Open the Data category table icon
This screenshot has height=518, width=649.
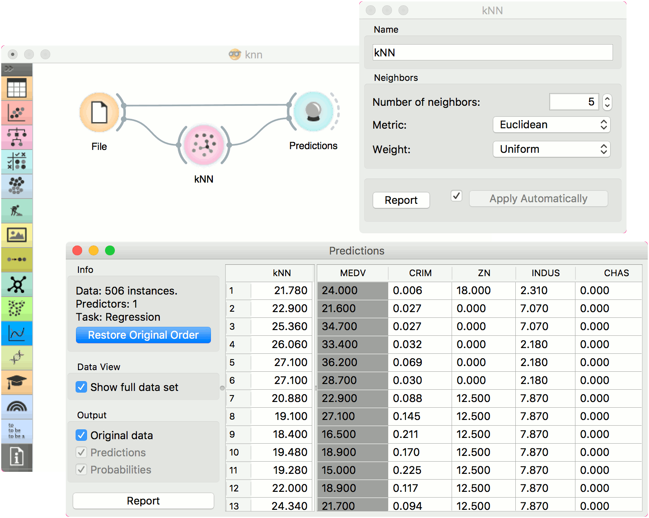pyautogui.click(x=17, y=88)
